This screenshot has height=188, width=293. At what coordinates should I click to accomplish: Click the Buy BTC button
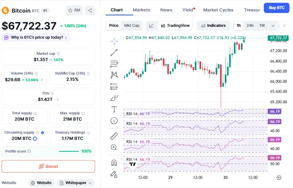[276, 8]
